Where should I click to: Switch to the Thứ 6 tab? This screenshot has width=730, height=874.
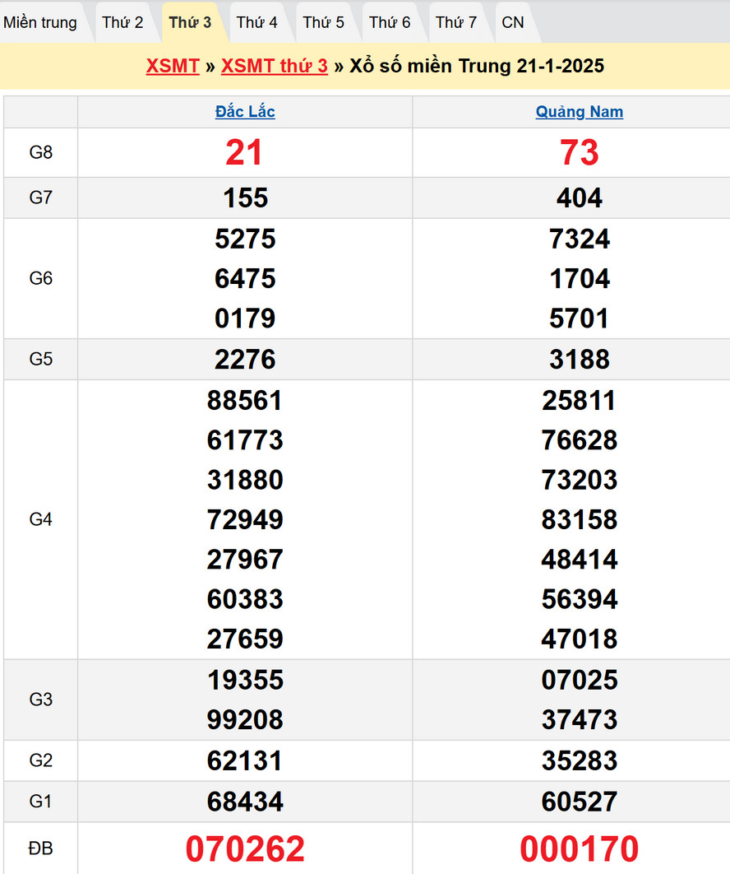coord(390,22)
